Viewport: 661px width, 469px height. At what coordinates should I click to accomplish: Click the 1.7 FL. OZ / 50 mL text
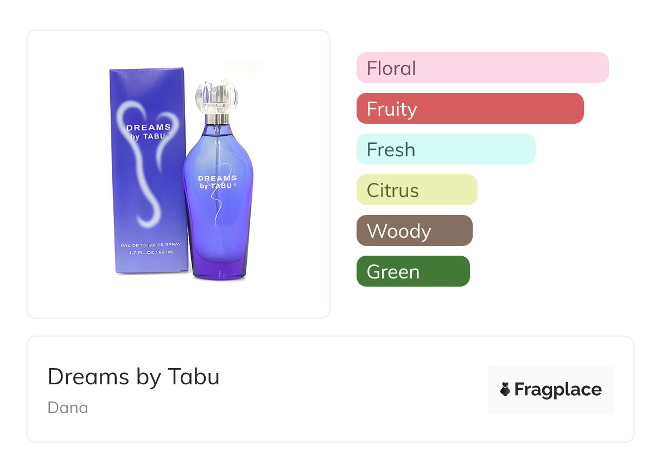tap(151, 253)
